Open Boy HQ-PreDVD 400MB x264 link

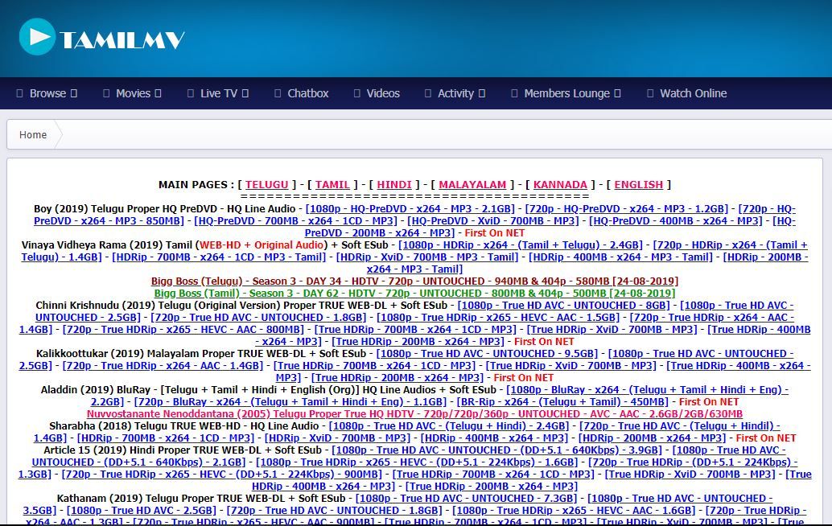tap(675, 221)
